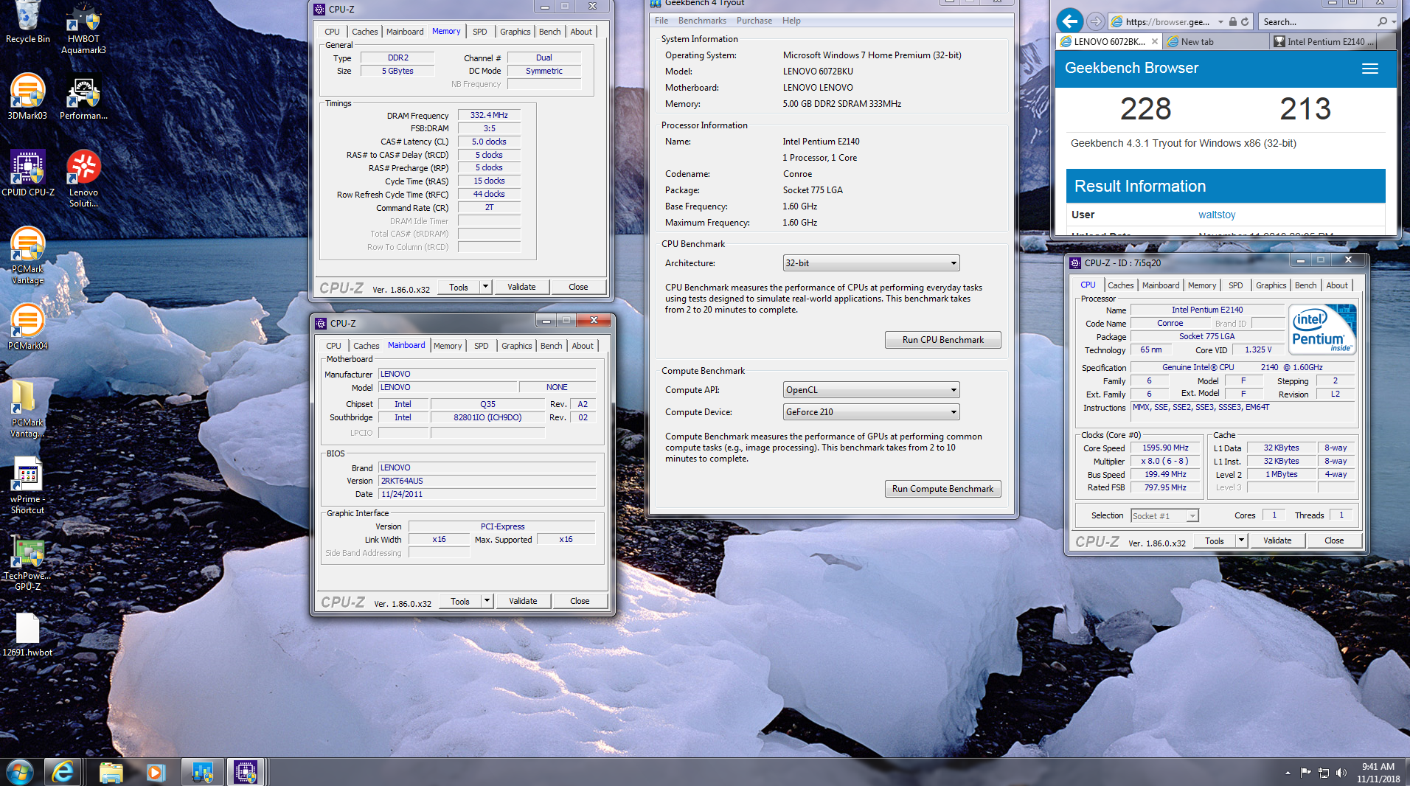The image size is (1410, 786).
Task: Click Run CPU Benchmark button
Action: (x=942, y=340)
